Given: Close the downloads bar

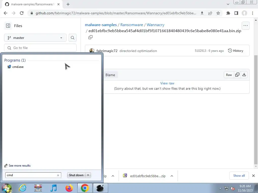Looking at the screenshot, I should 253,176.
